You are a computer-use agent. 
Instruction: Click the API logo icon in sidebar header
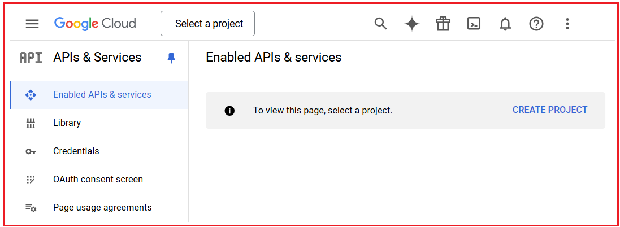coord(31,58)
